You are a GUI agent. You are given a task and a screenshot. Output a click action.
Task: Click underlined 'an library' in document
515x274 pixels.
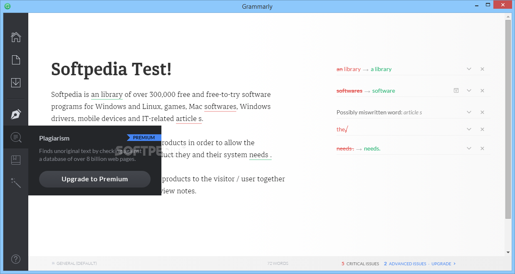(107, 94)
